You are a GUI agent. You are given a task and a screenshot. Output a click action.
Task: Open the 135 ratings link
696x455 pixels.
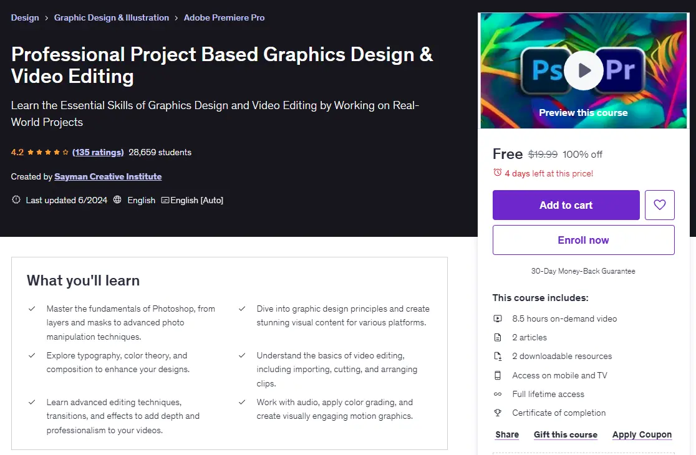click(x=98, y=152)
